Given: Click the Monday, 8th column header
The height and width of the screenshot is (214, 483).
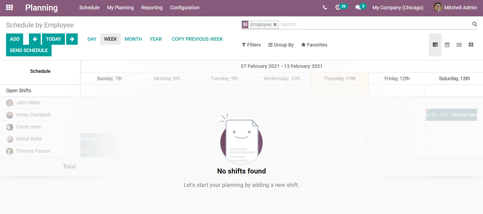Looking at the screenshot, I should tap(167, 78).
